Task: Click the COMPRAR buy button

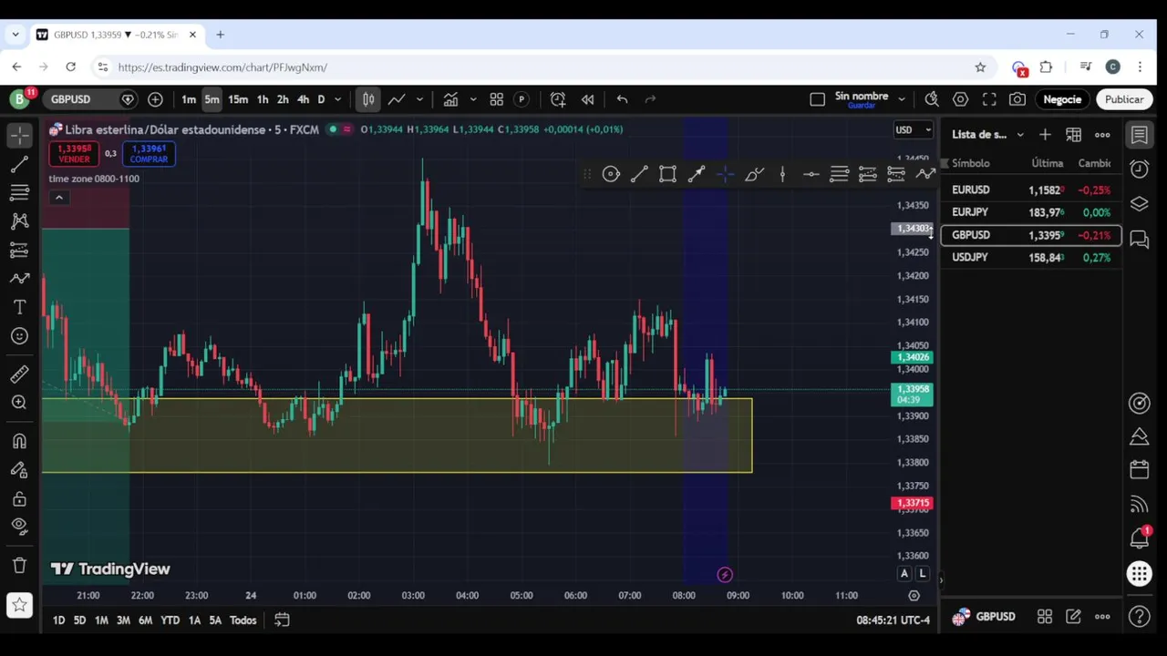Action: tap(149, 154)
